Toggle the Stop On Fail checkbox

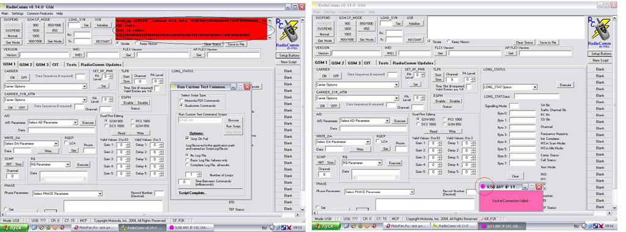pyautogui.click(x=187, y=138)
